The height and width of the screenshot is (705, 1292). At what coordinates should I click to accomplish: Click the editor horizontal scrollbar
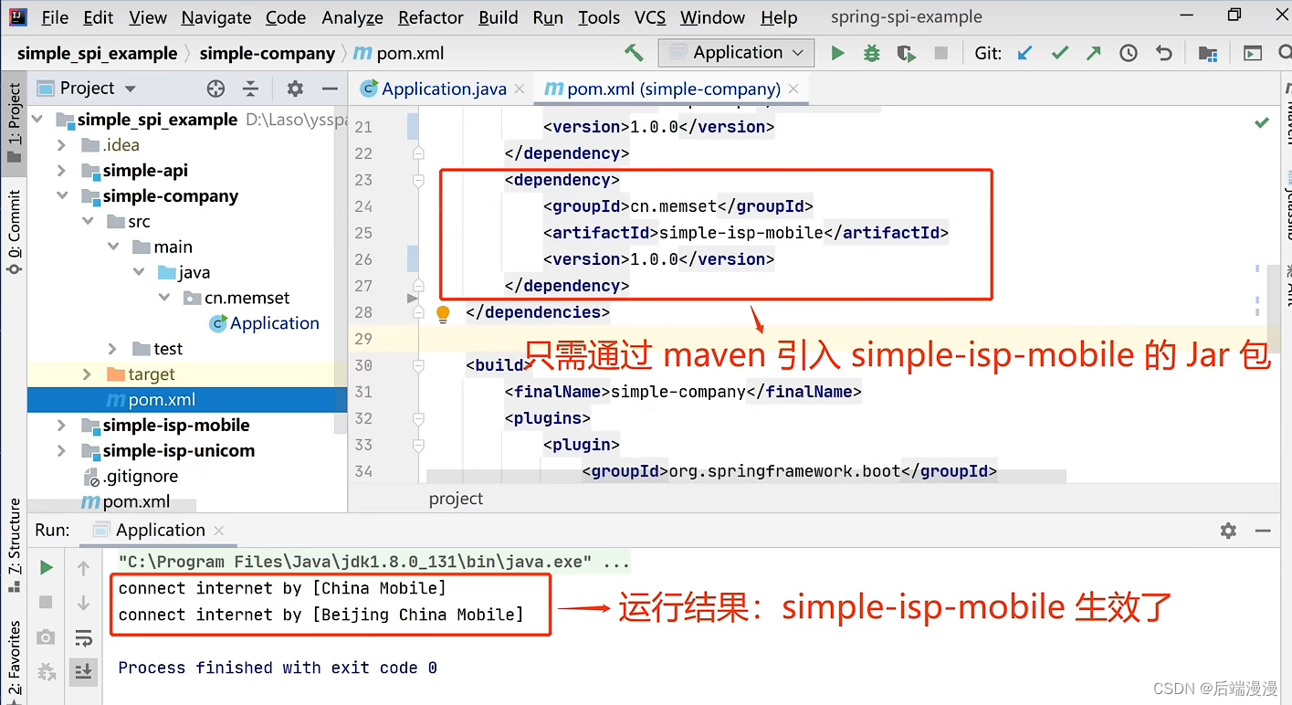746,476
